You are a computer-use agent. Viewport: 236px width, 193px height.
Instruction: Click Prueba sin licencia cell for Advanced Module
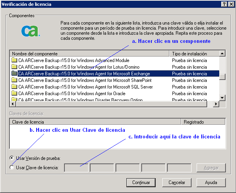189,60
